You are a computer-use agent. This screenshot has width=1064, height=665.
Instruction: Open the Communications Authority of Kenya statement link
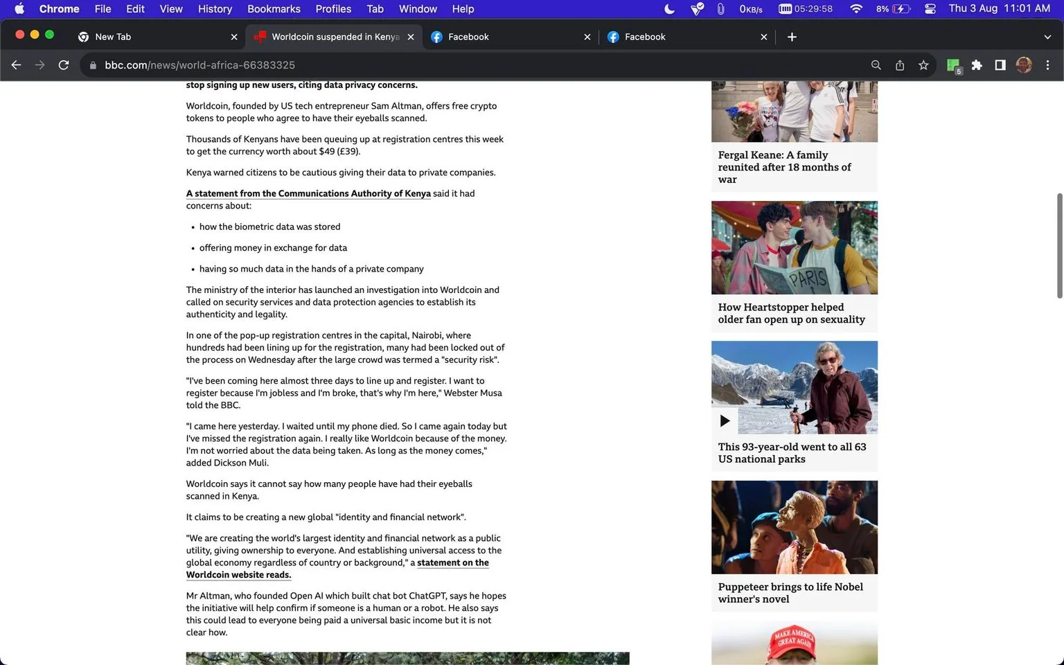(x=308, y=193)
